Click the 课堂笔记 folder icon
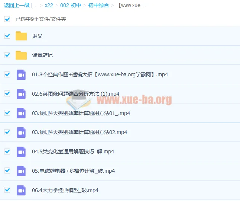240x201 pixels. click(x=21, y=55)
